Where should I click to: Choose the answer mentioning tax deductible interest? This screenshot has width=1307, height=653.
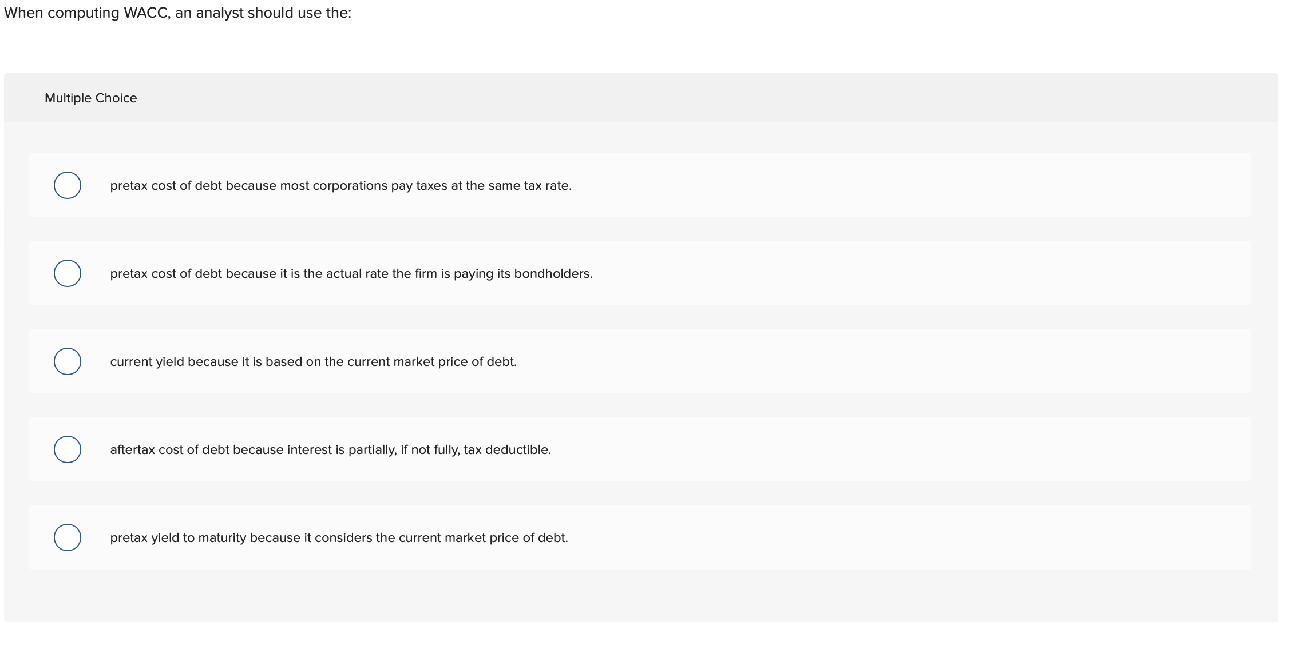(330, 449)
